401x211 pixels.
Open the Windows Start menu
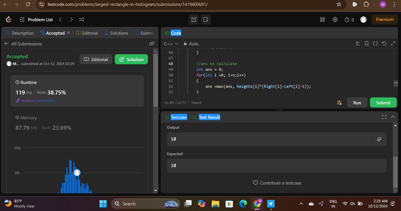pos(103,203)
